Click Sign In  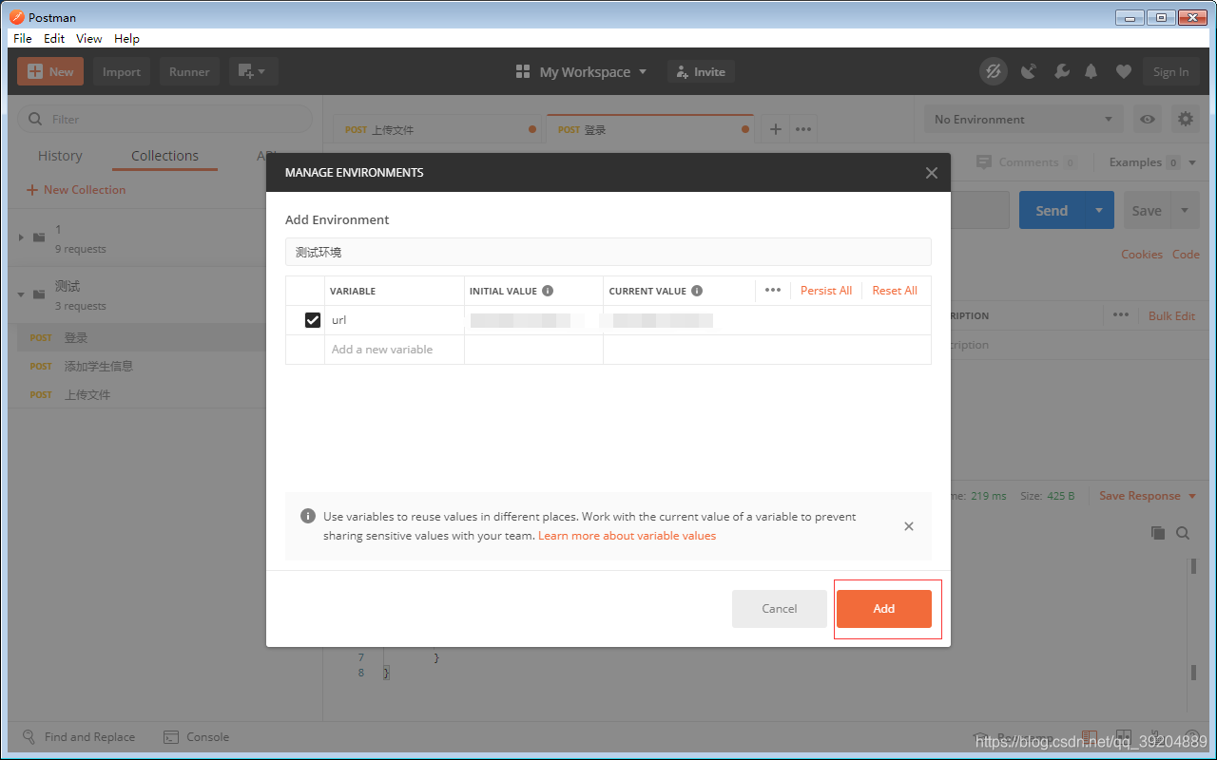1170,71
